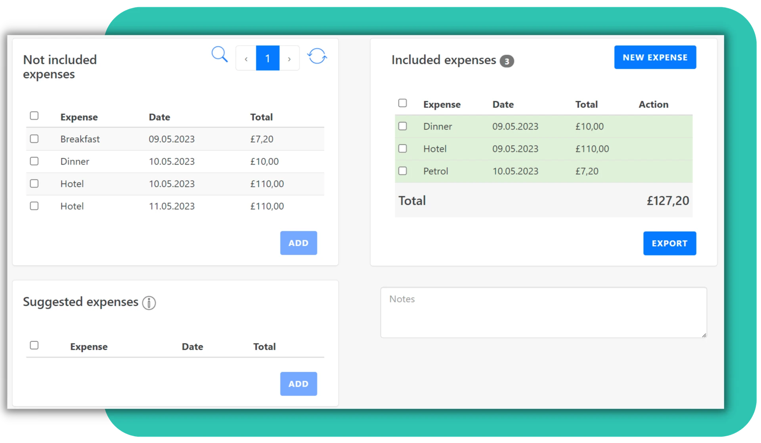Check the Dinner row in Included expenses

[x=403, y=126]
